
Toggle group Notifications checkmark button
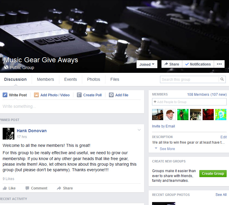click(198, 64)
